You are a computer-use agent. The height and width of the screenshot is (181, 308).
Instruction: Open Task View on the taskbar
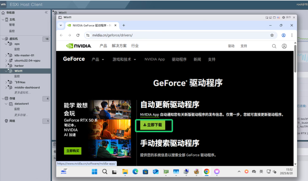(x=114, y=171)
